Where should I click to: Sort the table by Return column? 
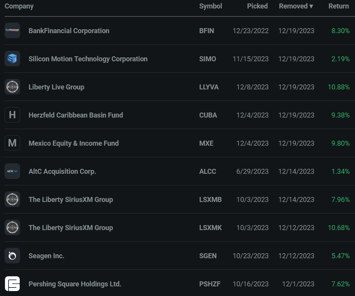338,6
